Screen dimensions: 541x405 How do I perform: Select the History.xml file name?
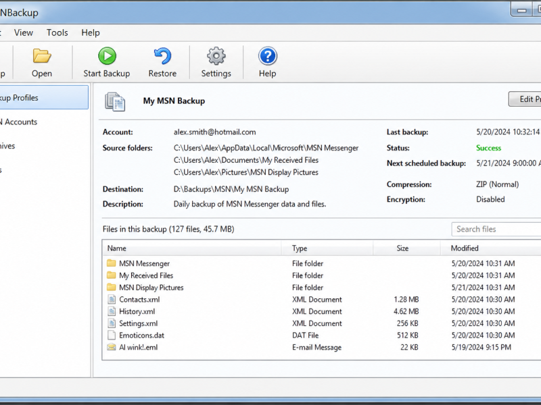[137, 311]
